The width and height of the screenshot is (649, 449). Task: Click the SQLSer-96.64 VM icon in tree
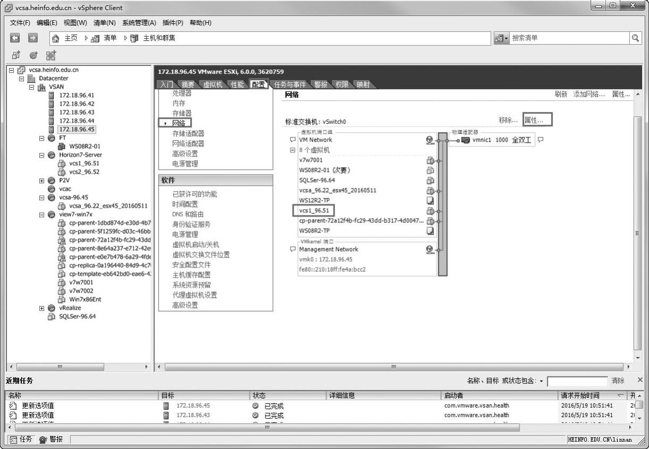pos(52,316)
